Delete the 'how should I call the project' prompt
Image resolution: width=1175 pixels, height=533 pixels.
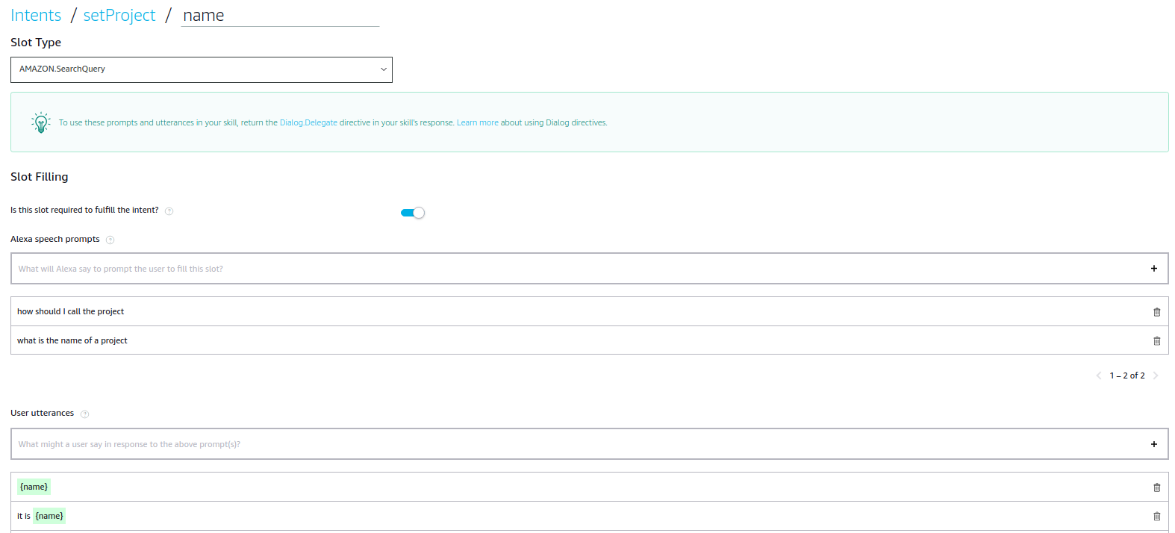tap(1156, 312)
